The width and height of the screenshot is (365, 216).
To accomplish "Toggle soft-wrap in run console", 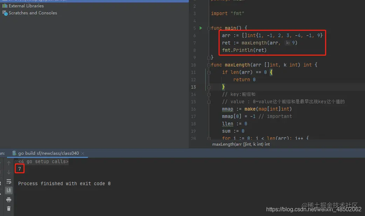I will [x=9, y=181].
